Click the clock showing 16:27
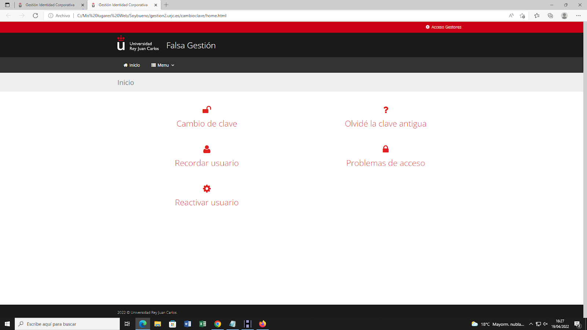Viewport: 587px width, 330px height. tap(560, 324)
